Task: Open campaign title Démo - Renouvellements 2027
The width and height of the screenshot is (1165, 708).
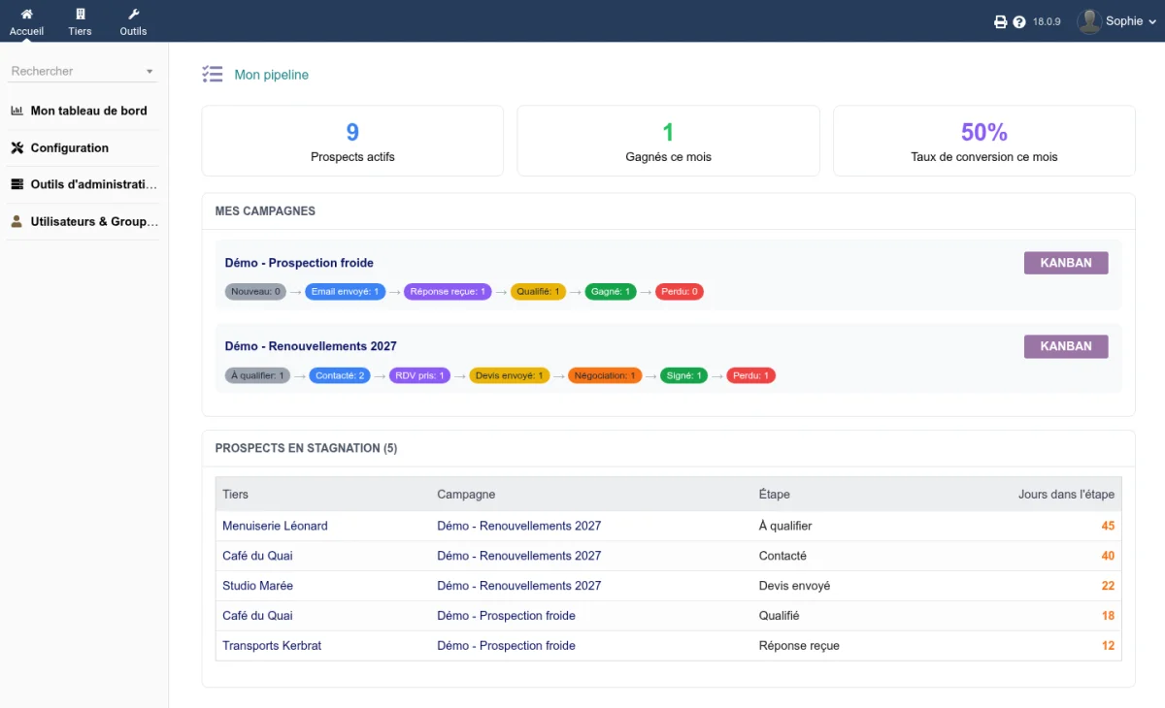Action: (x=311, y=346)
